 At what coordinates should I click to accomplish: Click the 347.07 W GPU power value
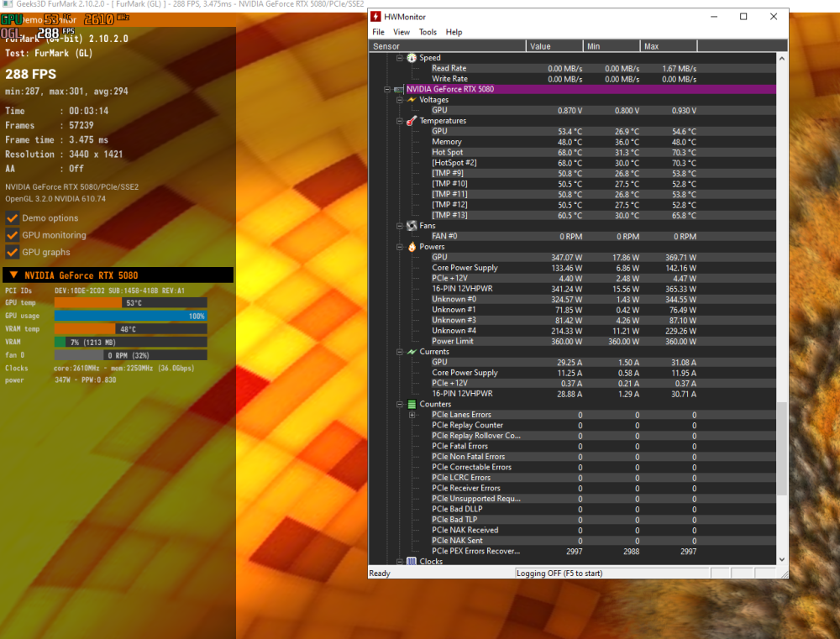566,258
